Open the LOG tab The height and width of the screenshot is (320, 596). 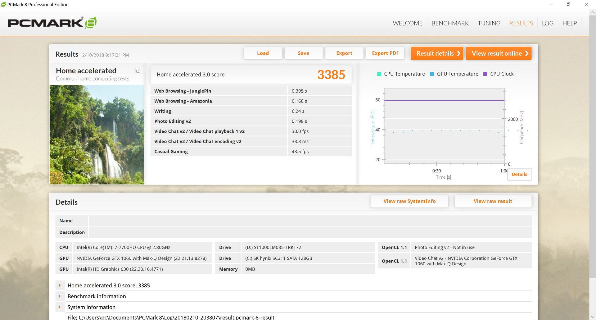[548, 23]
